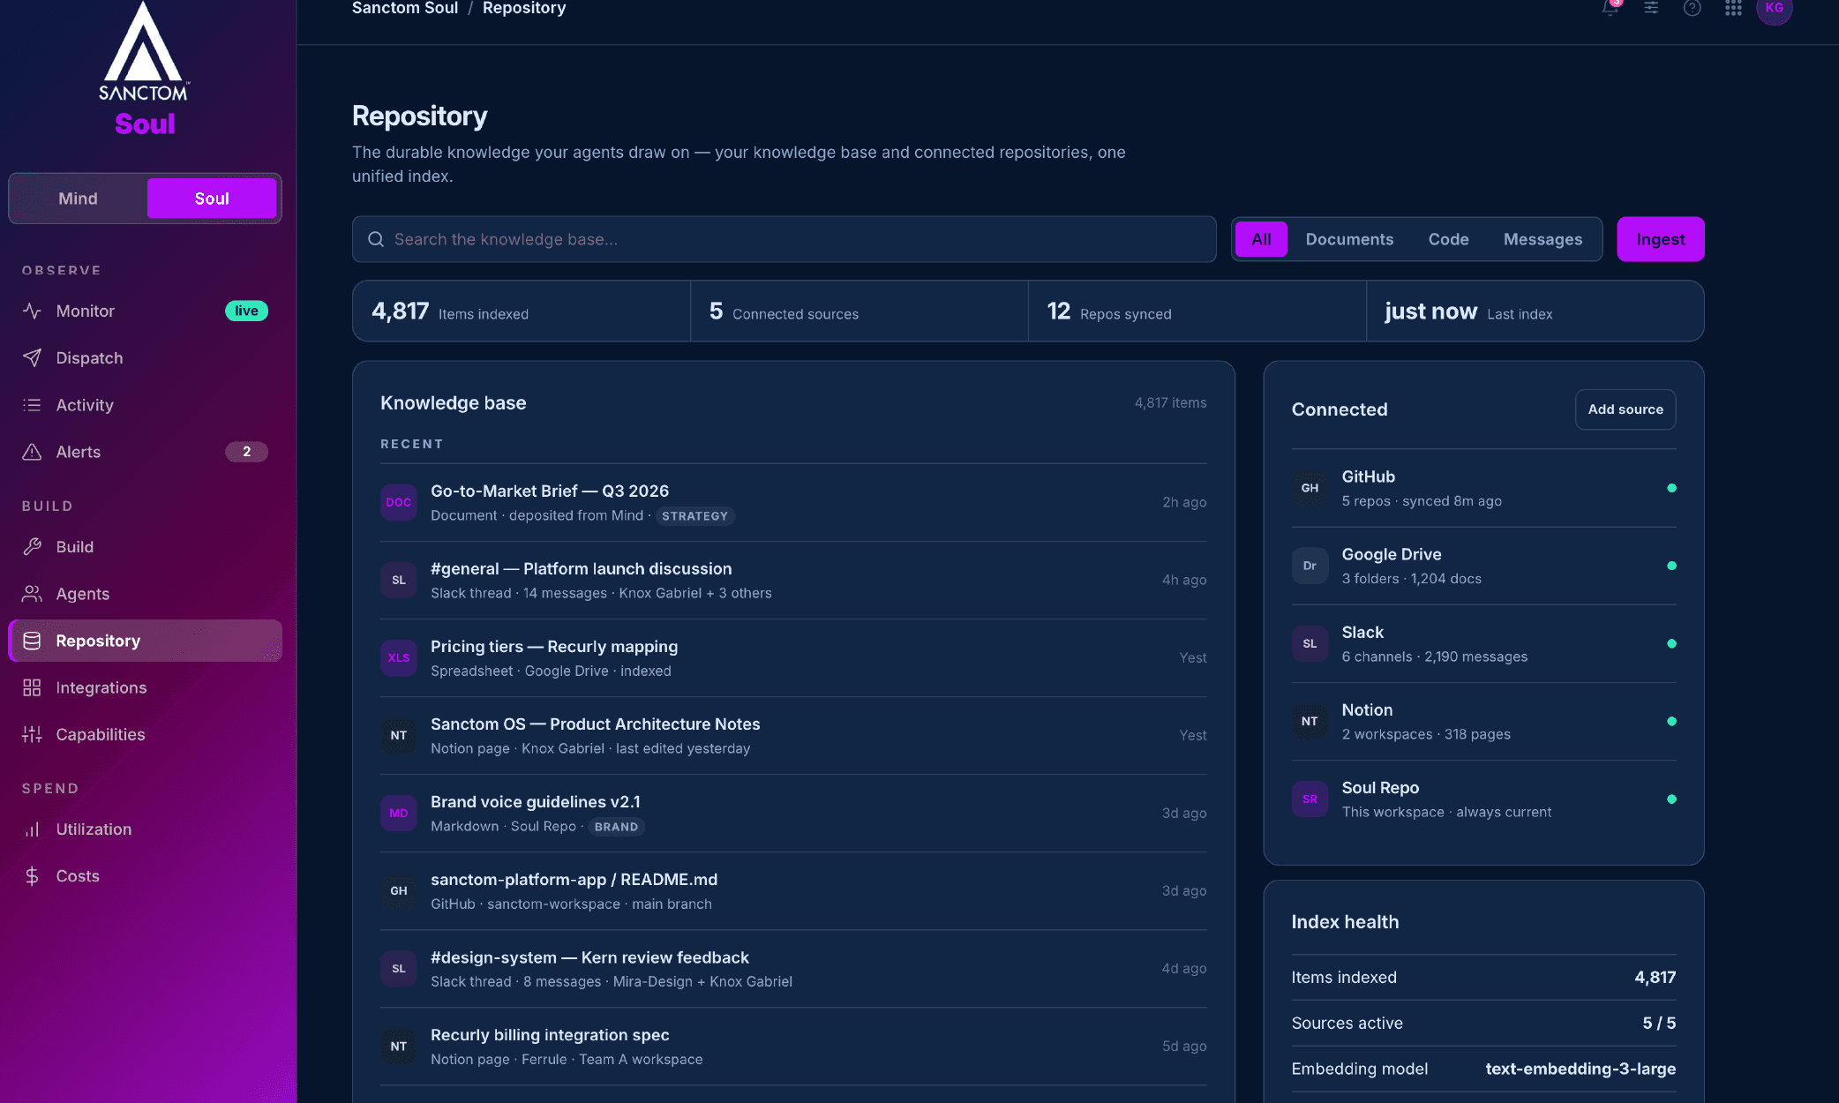Click the SR badge beside Soul Repo
The height and width of the screenshot is (1103, 1839).
coord(1310,799)
